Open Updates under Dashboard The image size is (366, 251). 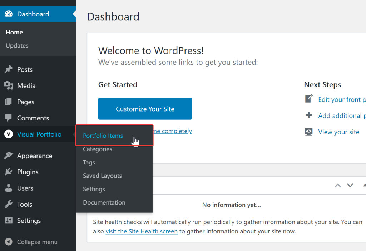(17, 45)
